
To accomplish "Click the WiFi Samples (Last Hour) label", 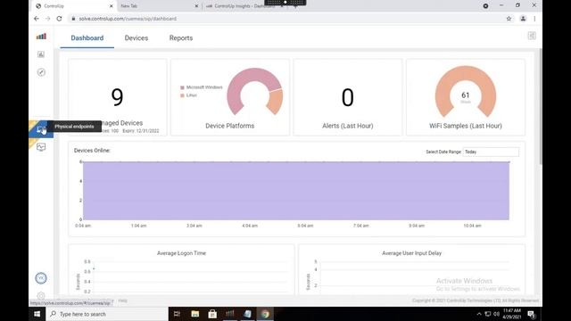I will 466,126.
